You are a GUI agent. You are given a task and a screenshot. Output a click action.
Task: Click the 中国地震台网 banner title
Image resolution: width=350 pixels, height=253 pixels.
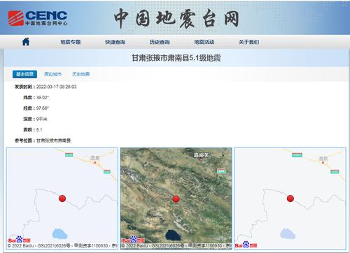point(176,18)
